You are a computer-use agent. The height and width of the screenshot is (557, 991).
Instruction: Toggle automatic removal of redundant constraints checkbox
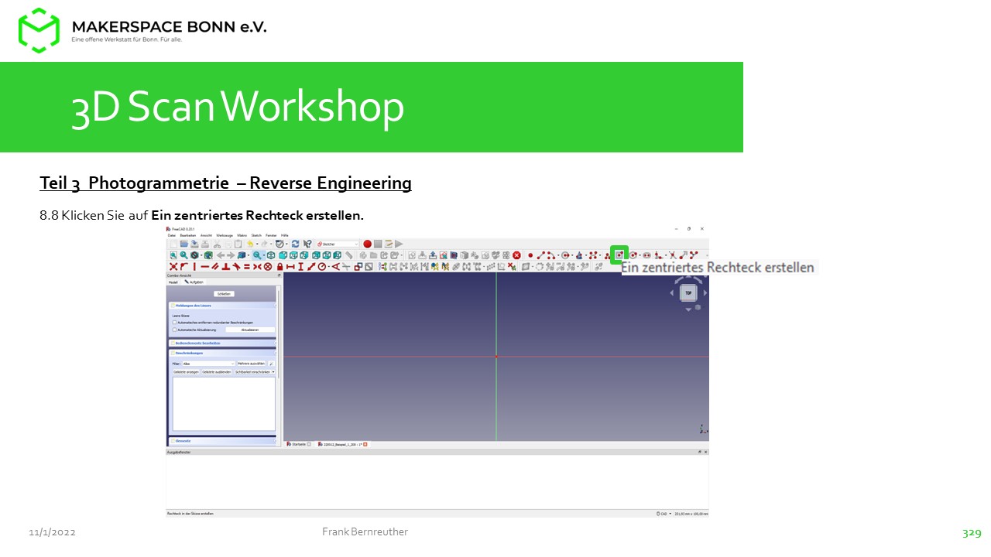(x=175, y=323)
